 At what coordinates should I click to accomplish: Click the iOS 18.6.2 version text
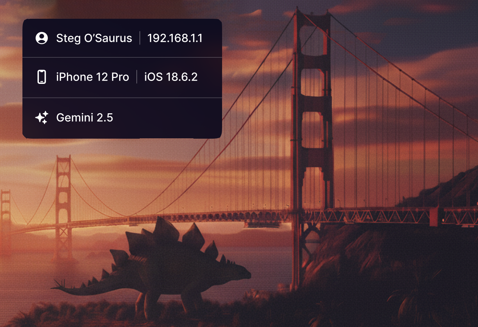[x=171, y=77]
